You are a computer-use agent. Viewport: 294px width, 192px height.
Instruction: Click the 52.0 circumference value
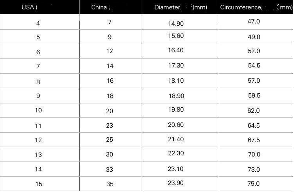[254, 51]
